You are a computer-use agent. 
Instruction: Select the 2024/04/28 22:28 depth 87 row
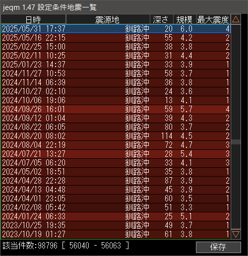116,181
